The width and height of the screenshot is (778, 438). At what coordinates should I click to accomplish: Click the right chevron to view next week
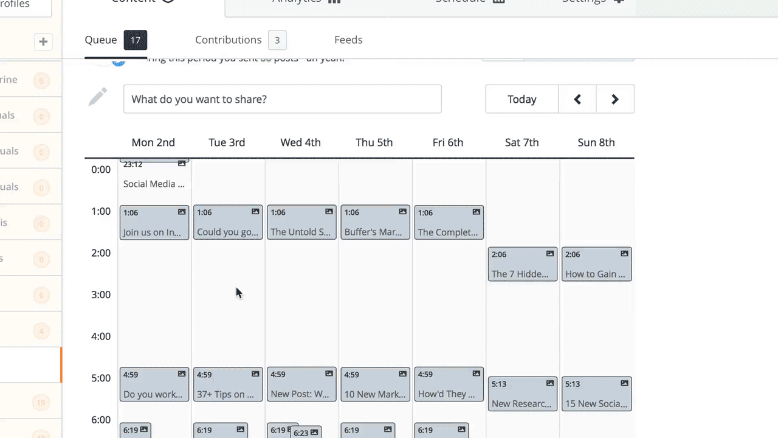(x=614, y=99)
